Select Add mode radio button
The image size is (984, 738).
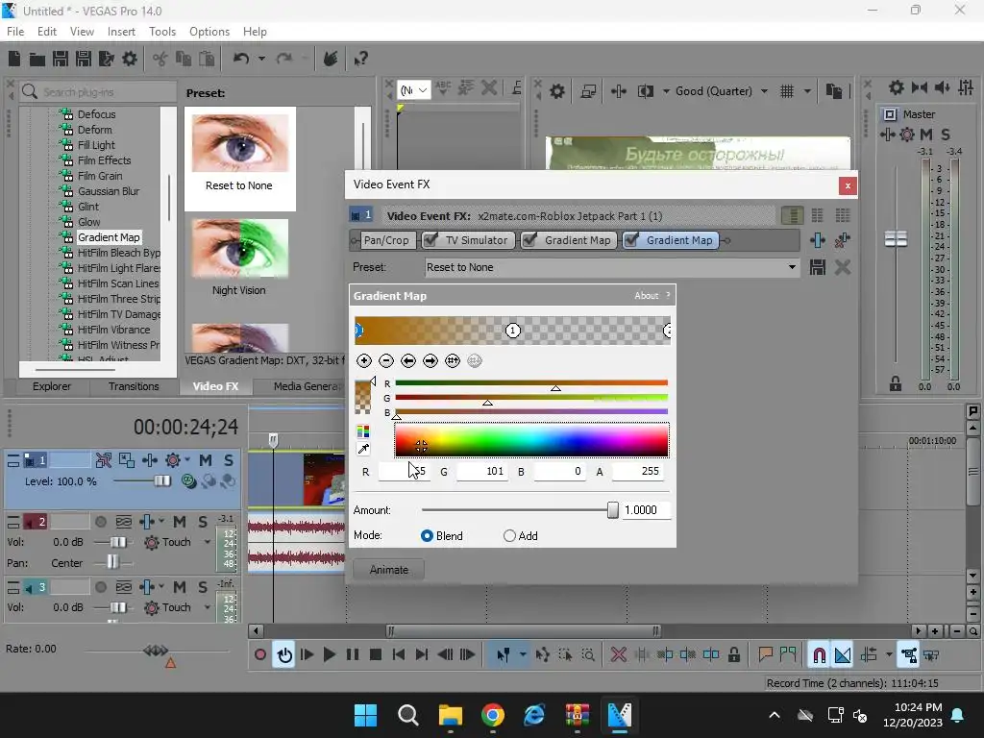click(x=509, y=536)
